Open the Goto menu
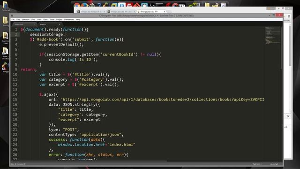Viewport: 300px width, 169px height. pyautogui.click(x=45, y=20)
